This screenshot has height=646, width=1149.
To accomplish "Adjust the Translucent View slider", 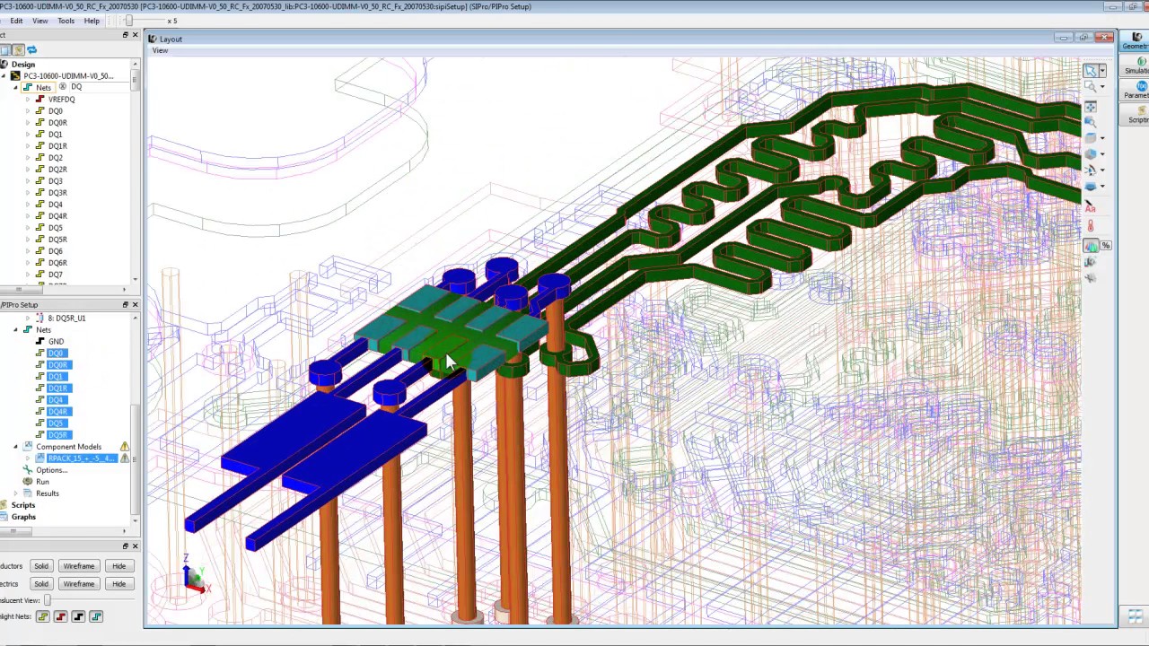I will (x=47, y=600).
